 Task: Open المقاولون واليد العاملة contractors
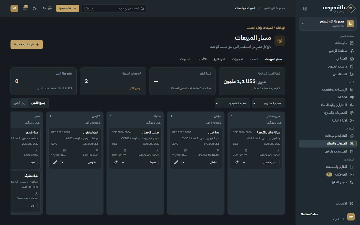point(327,105)
